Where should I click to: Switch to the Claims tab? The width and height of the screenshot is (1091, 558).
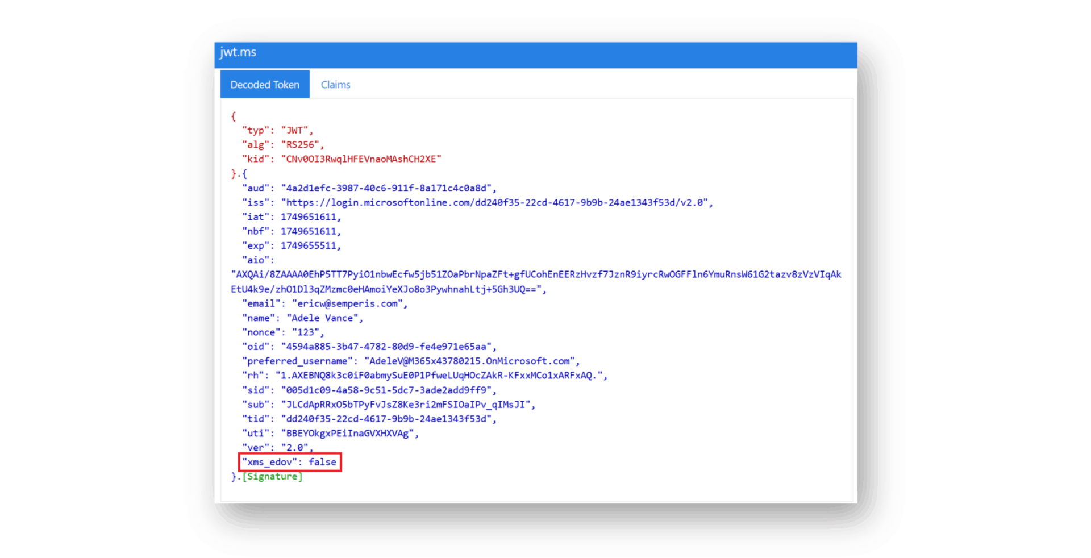point(335,85)
